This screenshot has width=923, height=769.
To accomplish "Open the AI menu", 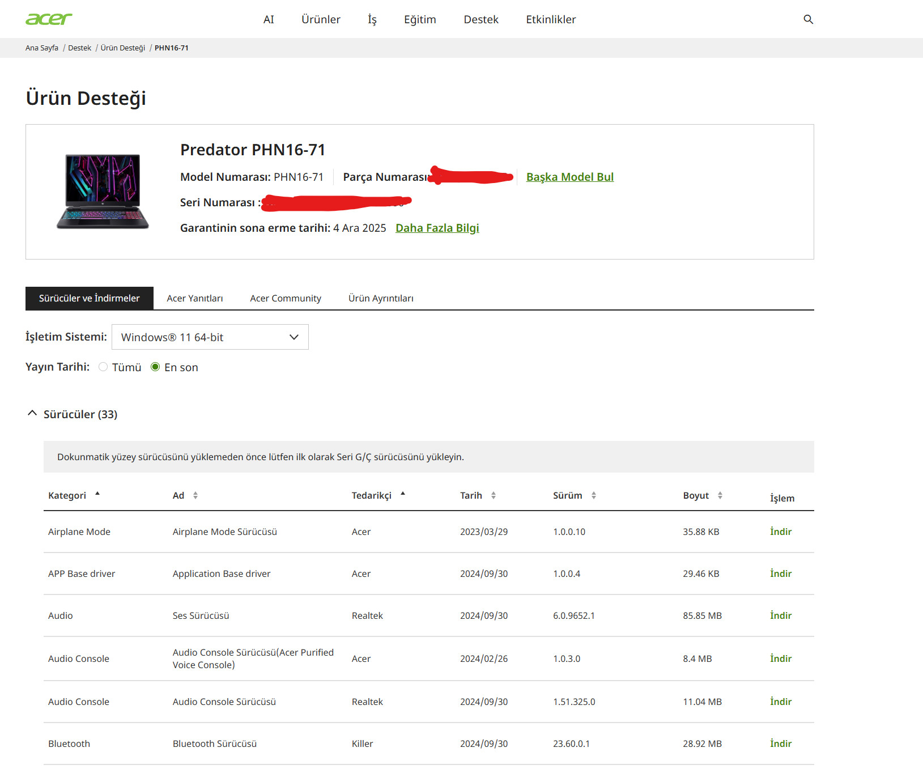I will (x=269, y=19).
